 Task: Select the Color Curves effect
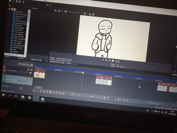click(18, 41)
